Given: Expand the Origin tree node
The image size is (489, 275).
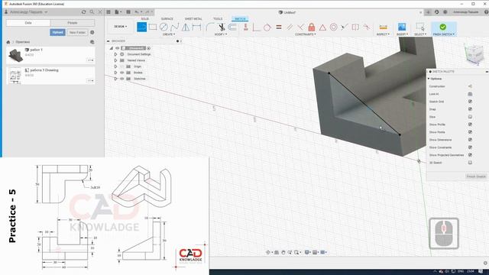Looking at the screenshot, I should [x=115, y=66].
